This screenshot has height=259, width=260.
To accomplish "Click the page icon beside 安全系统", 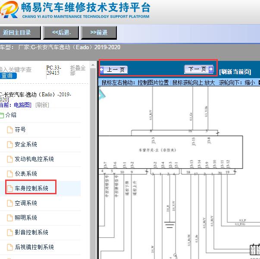I will pos(10,144).
